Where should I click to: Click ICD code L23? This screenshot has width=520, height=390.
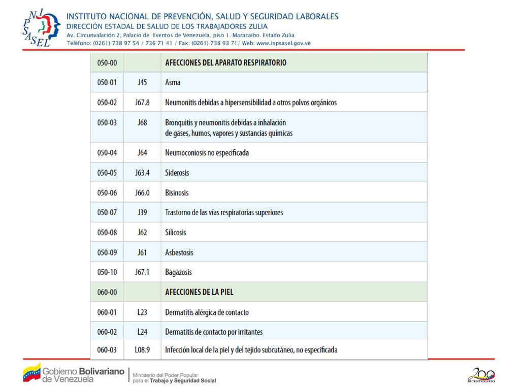pos(142,312)
